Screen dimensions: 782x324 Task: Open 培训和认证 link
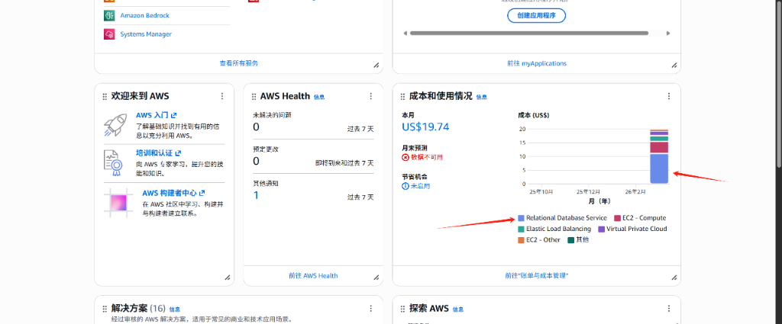159,153
